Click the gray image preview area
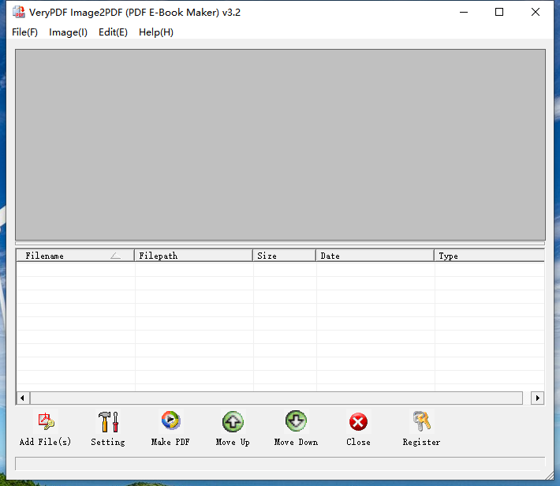 pyautogui.click(x=280, y=144)
